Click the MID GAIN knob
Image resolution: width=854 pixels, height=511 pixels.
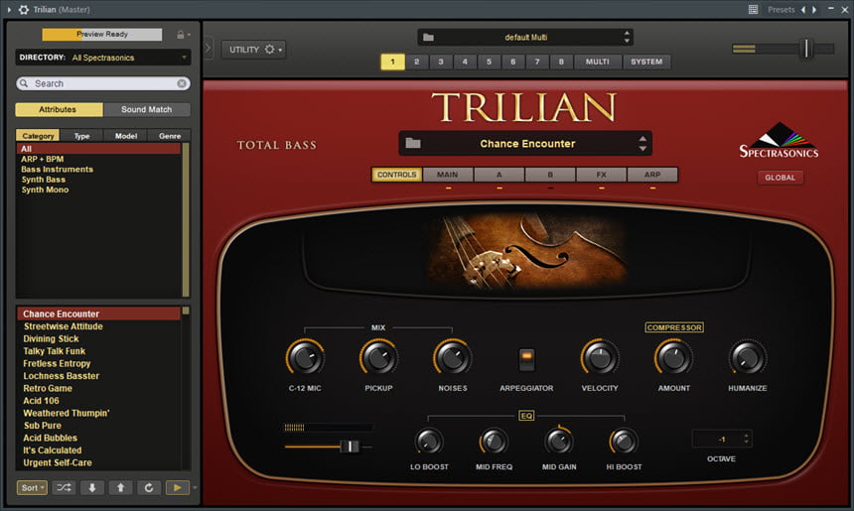click(559, 442)
